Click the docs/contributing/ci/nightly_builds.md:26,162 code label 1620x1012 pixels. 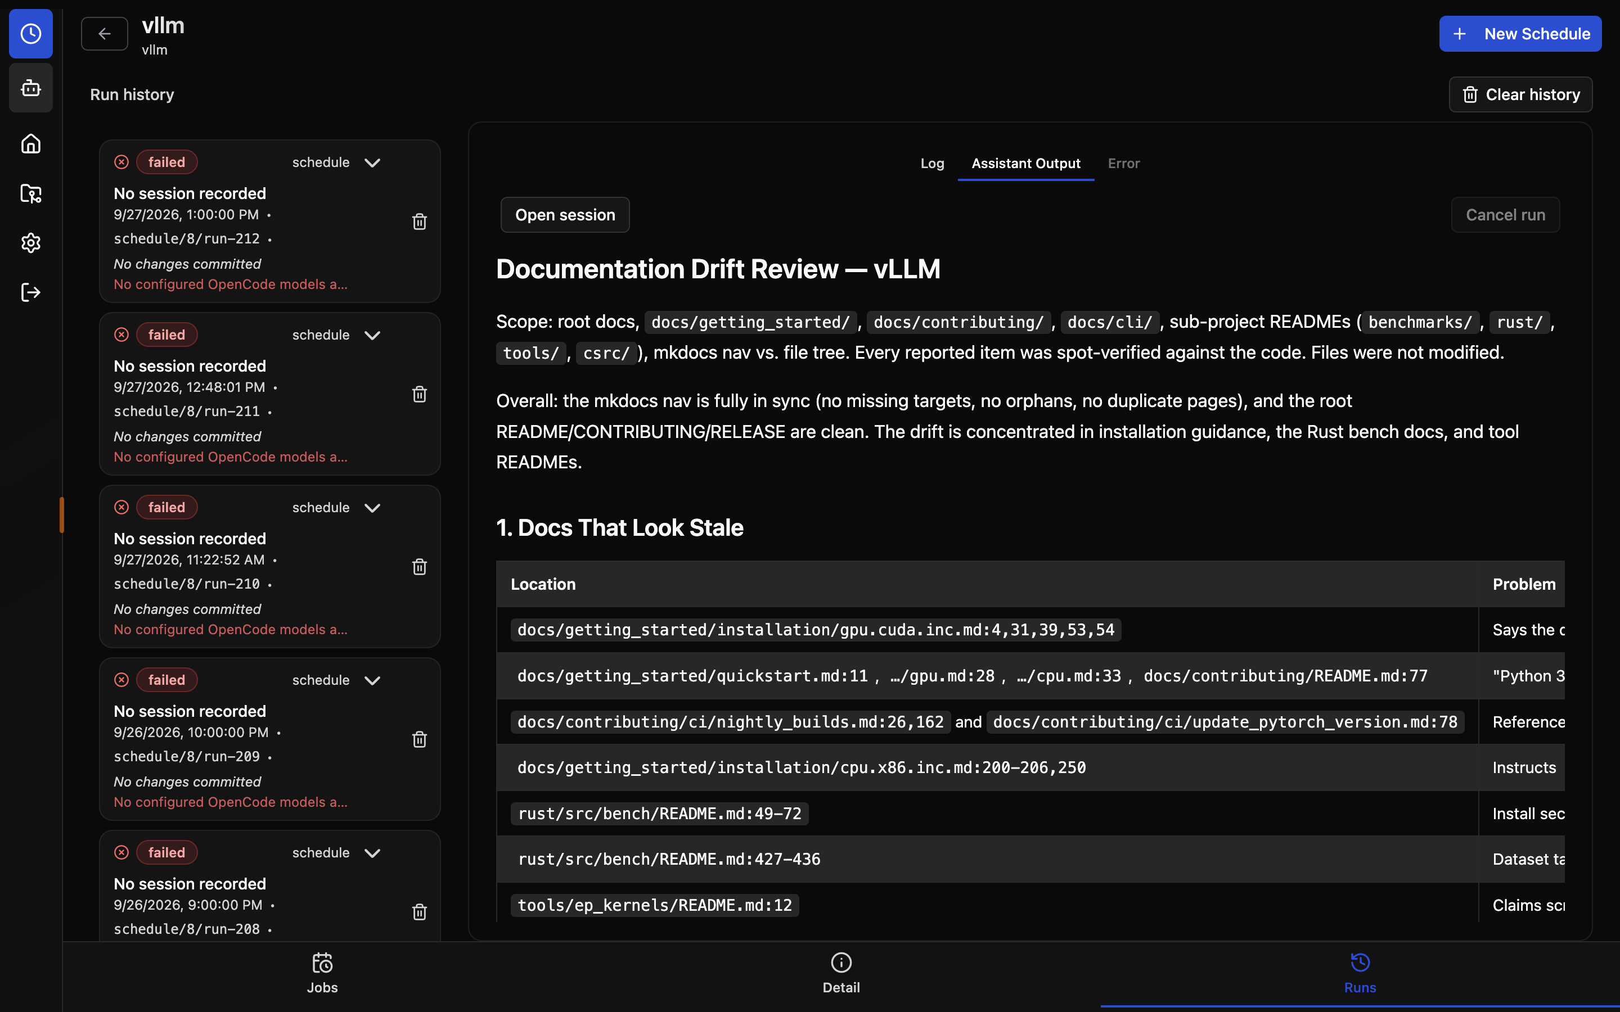point(730,722)
